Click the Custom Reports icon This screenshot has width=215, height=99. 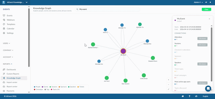4,74
